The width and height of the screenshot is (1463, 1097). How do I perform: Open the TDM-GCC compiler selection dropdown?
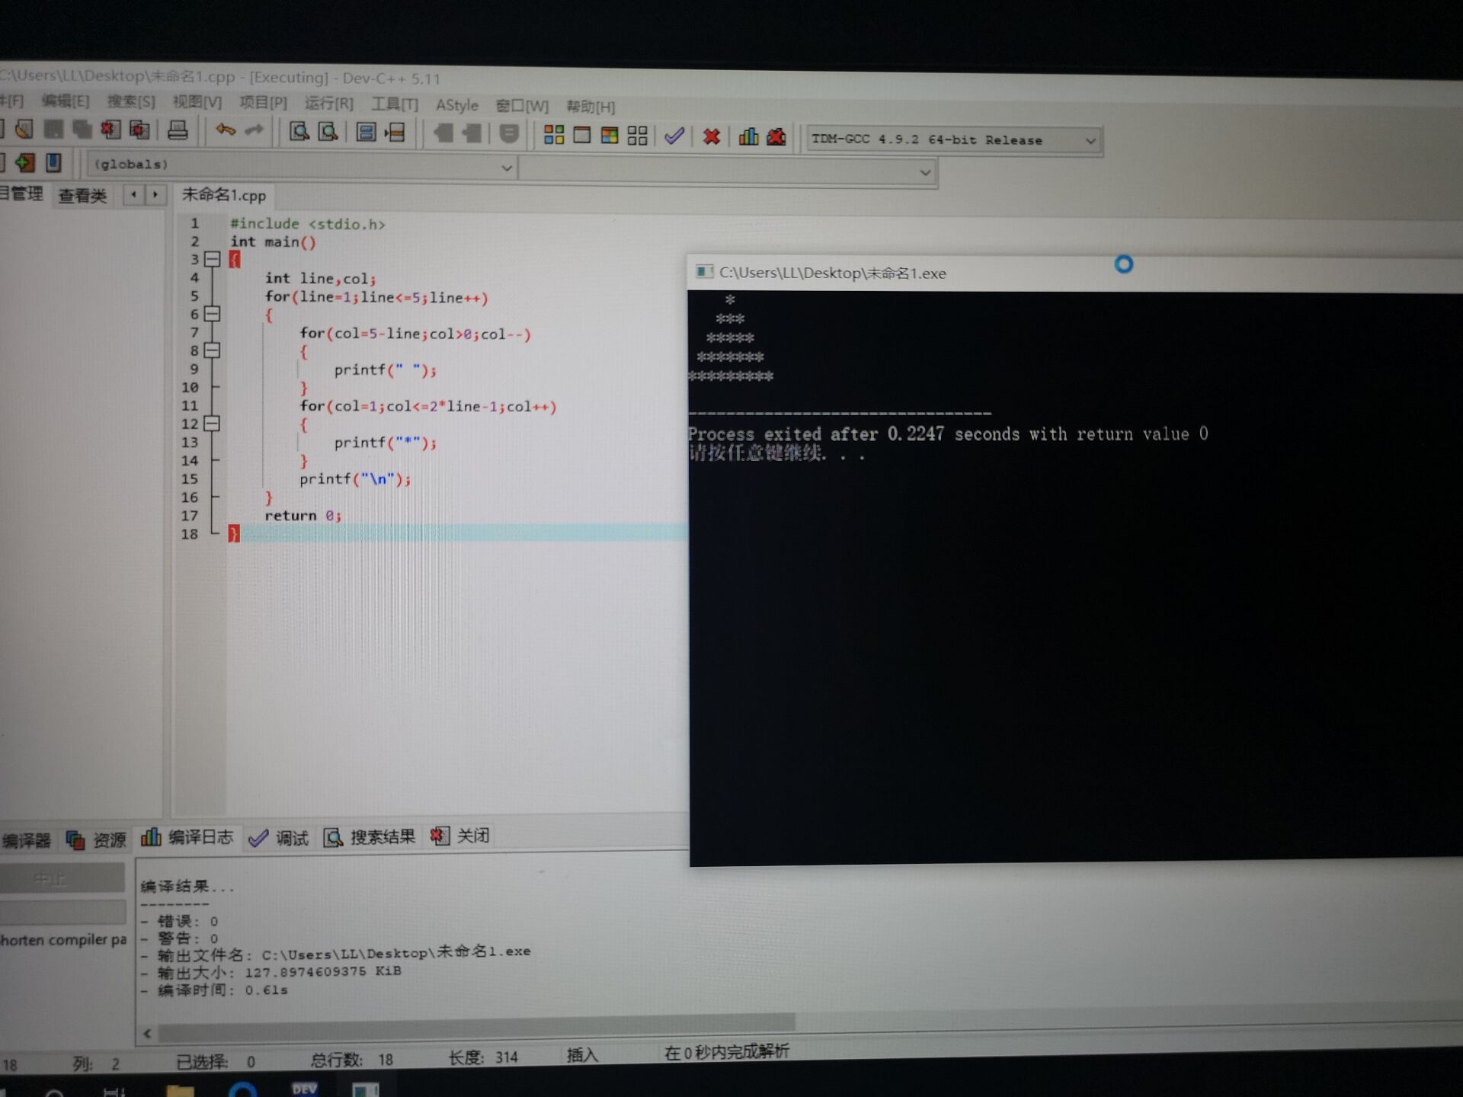click(x=1090, y=141)
